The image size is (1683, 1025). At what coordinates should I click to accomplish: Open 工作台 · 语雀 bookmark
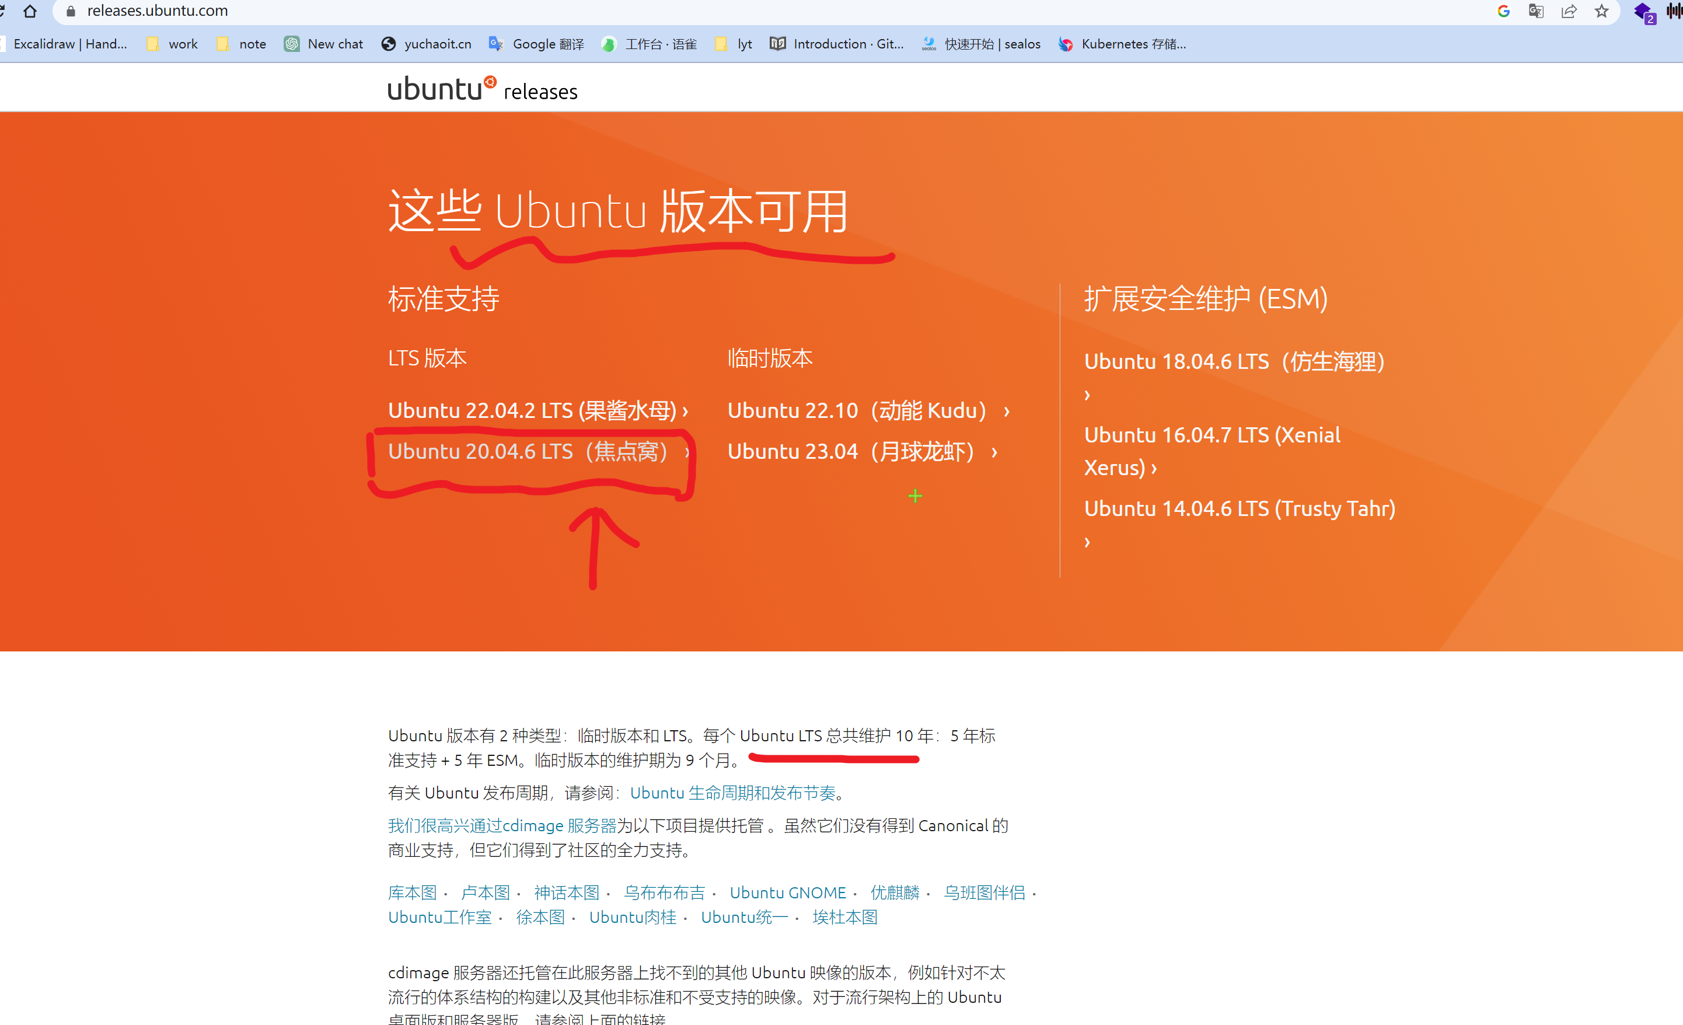[x=650, y=44]
